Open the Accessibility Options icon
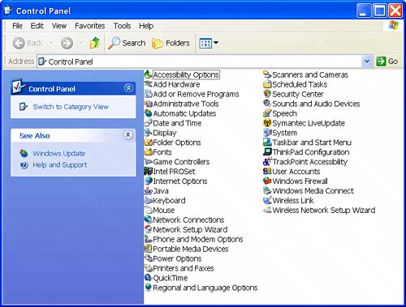 click(149, 75)
